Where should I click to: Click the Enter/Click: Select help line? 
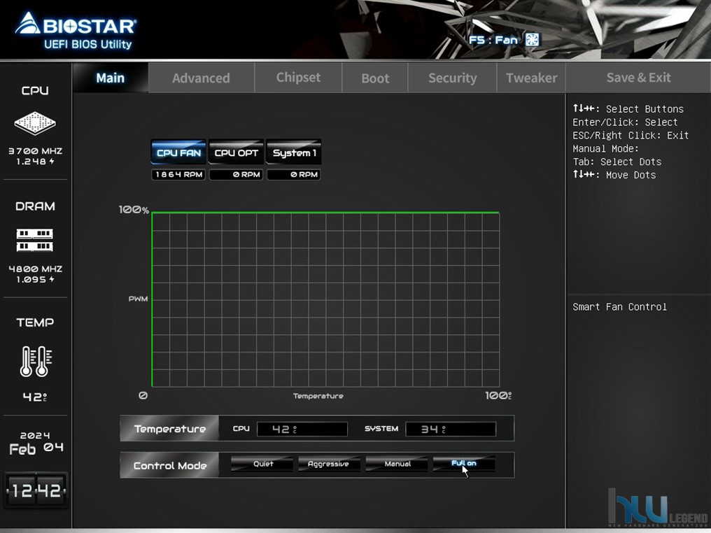[625, 122]
